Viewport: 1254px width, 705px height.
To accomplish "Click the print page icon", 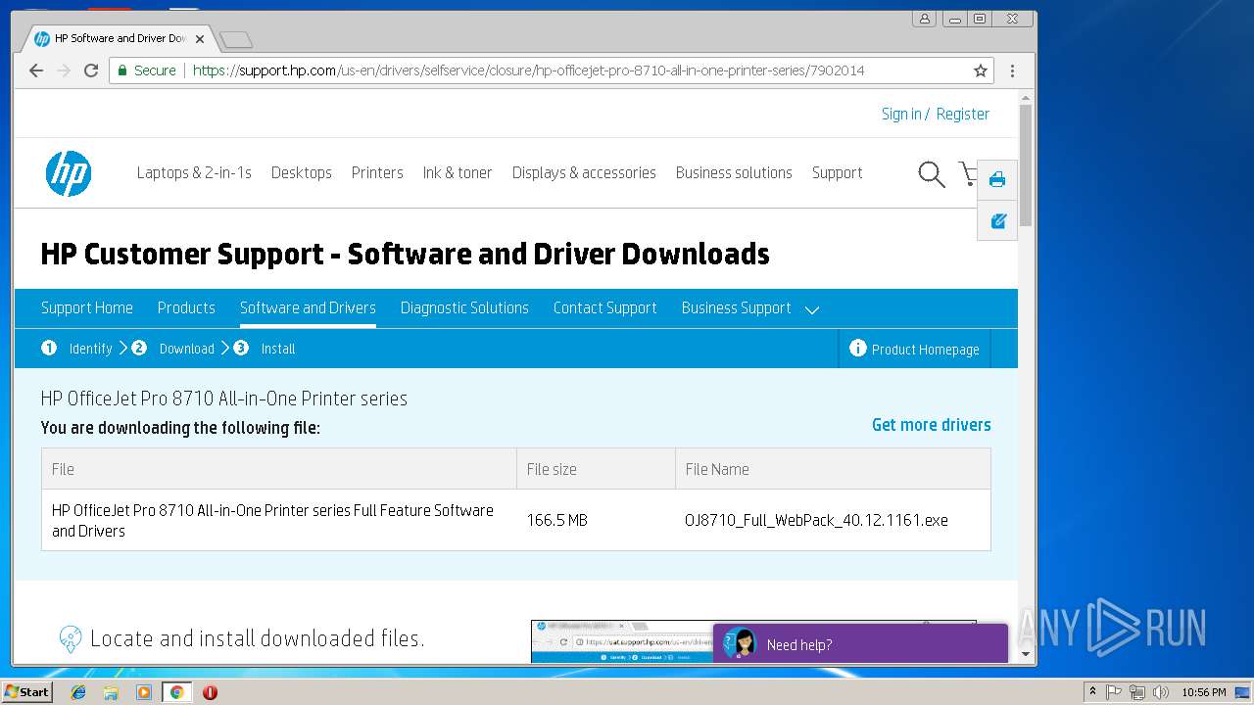I will point(997,179).
